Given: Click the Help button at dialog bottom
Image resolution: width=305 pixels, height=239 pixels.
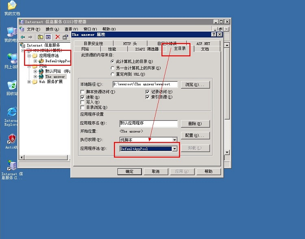Looking at the screenshot, I should pyautogui.click(x=209, y=172).
